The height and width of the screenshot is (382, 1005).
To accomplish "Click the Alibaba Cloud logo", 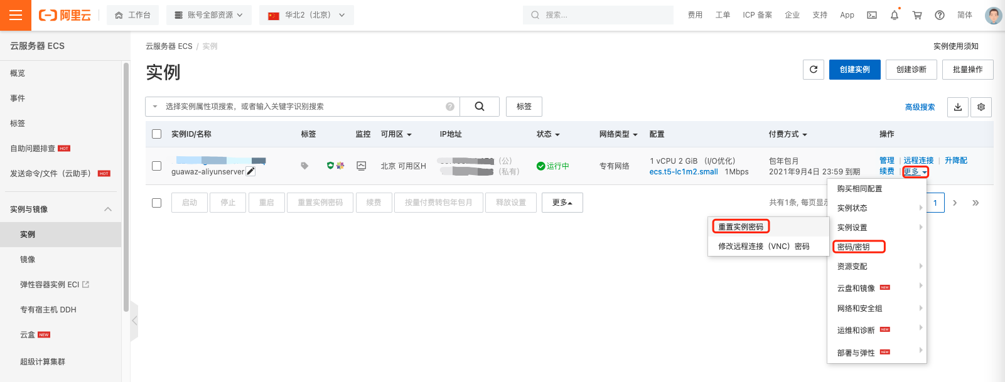I will pos(65,15).
